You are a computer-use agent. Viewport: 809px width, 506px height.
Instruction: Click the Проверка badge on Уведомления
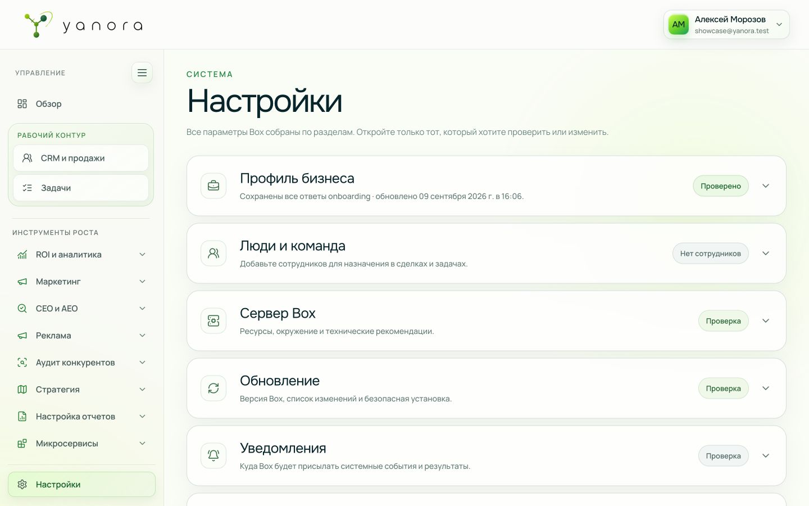tap(724, 456)
